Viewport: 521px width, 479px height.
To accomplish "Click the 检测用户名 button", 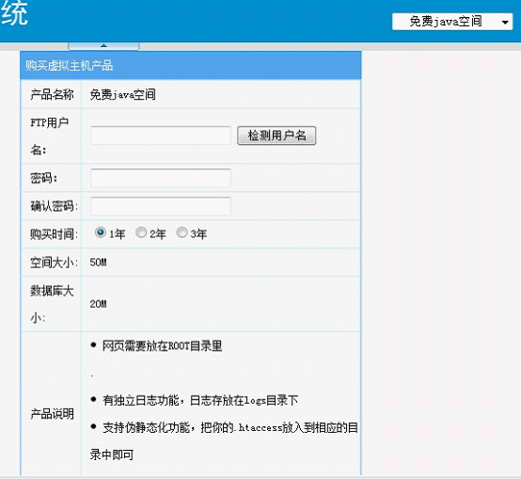I will pos(276,136).
